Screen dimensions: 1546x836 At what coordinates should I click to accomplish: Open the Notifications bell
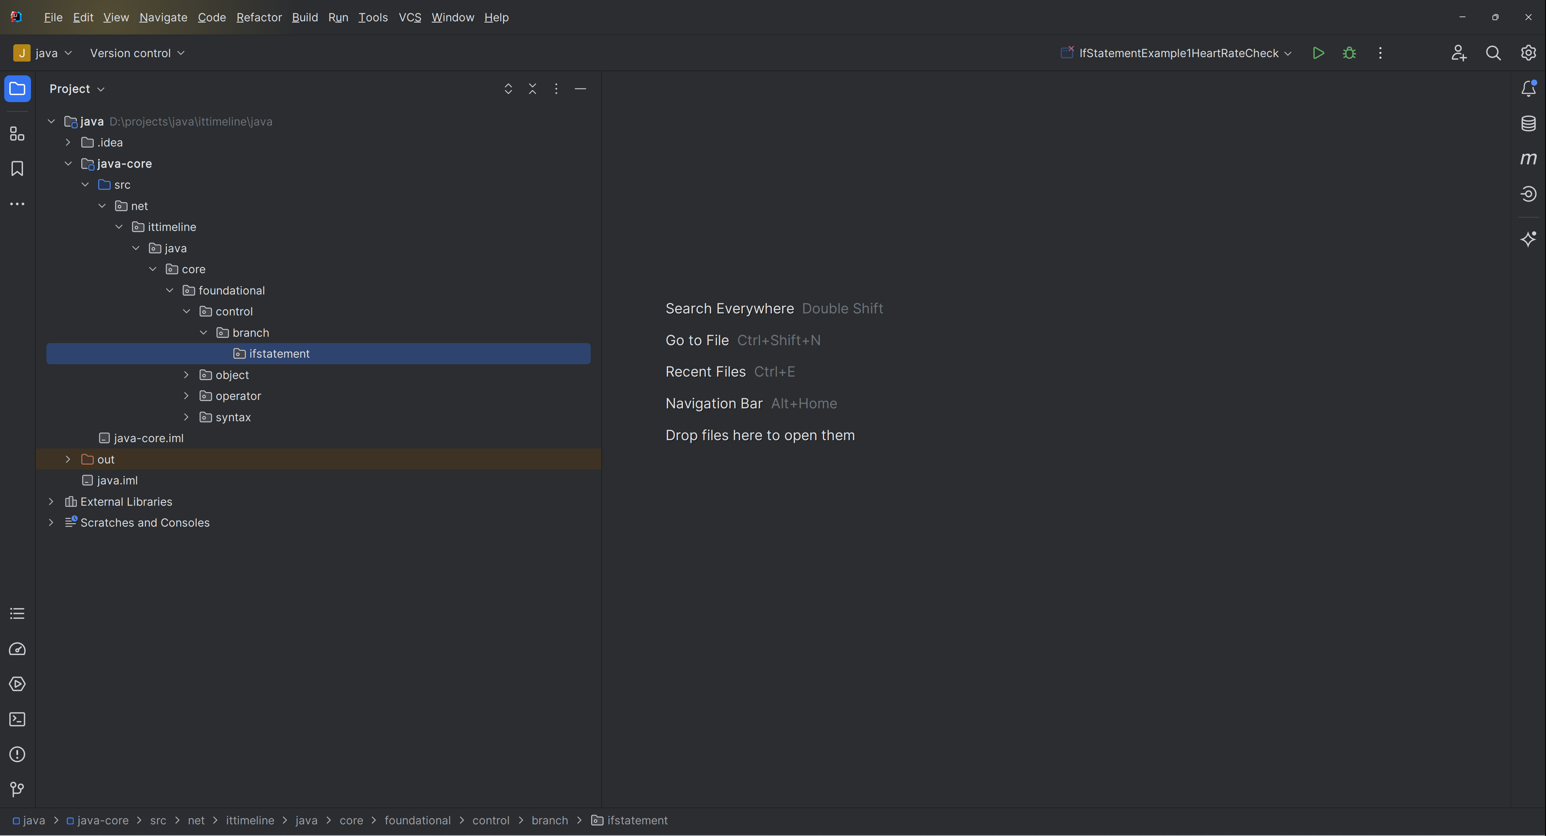pyautogui.click(x=1528, y=89)
